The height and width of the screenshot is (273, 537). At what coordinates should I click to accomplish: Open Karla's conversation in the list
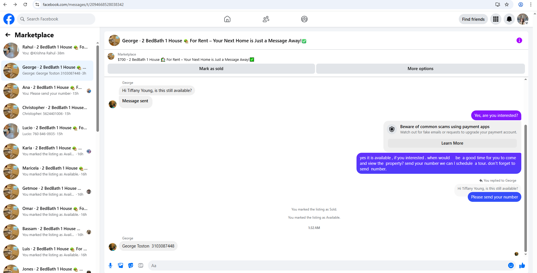pos(47,151)
